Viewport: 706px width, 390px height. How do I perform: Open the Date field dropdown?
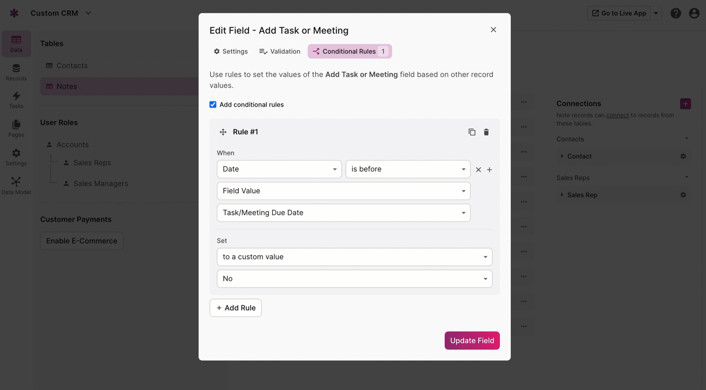pos(279,169)
